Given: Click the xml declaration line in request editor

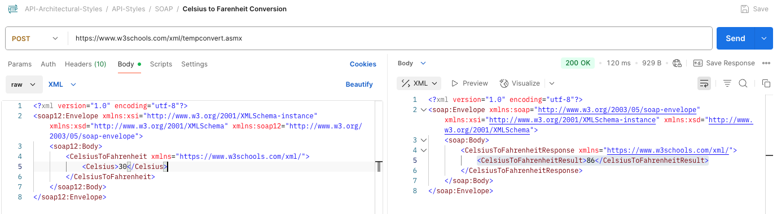Looking at the screenshot, I should click(111, 106).
